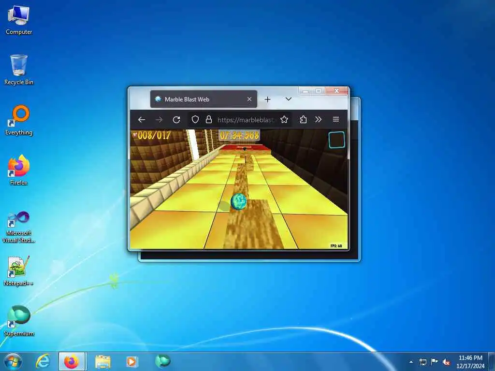Expand the list all tabs dropdown
The width and height of the screenshot is (495, 371).
click(288, 99)
